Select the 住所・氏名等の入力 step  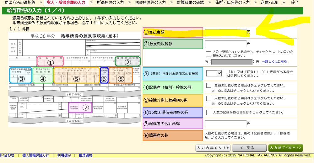[232, 3]
